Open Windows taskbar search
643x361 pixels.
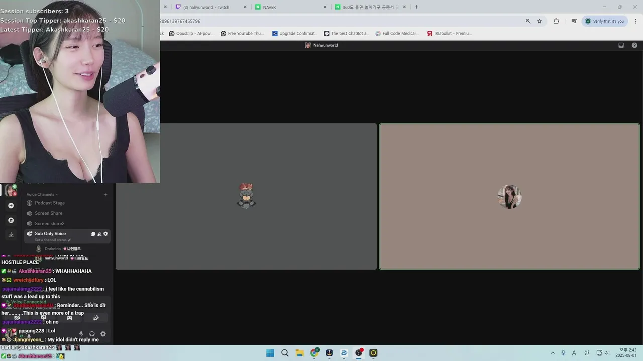click(x=285, y=353)
